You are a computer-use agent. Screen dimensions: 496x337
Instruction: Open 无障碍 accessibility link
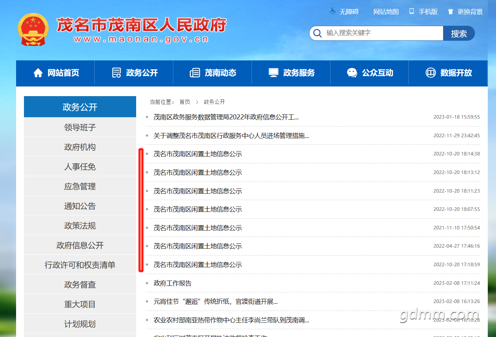coord(349,12)
